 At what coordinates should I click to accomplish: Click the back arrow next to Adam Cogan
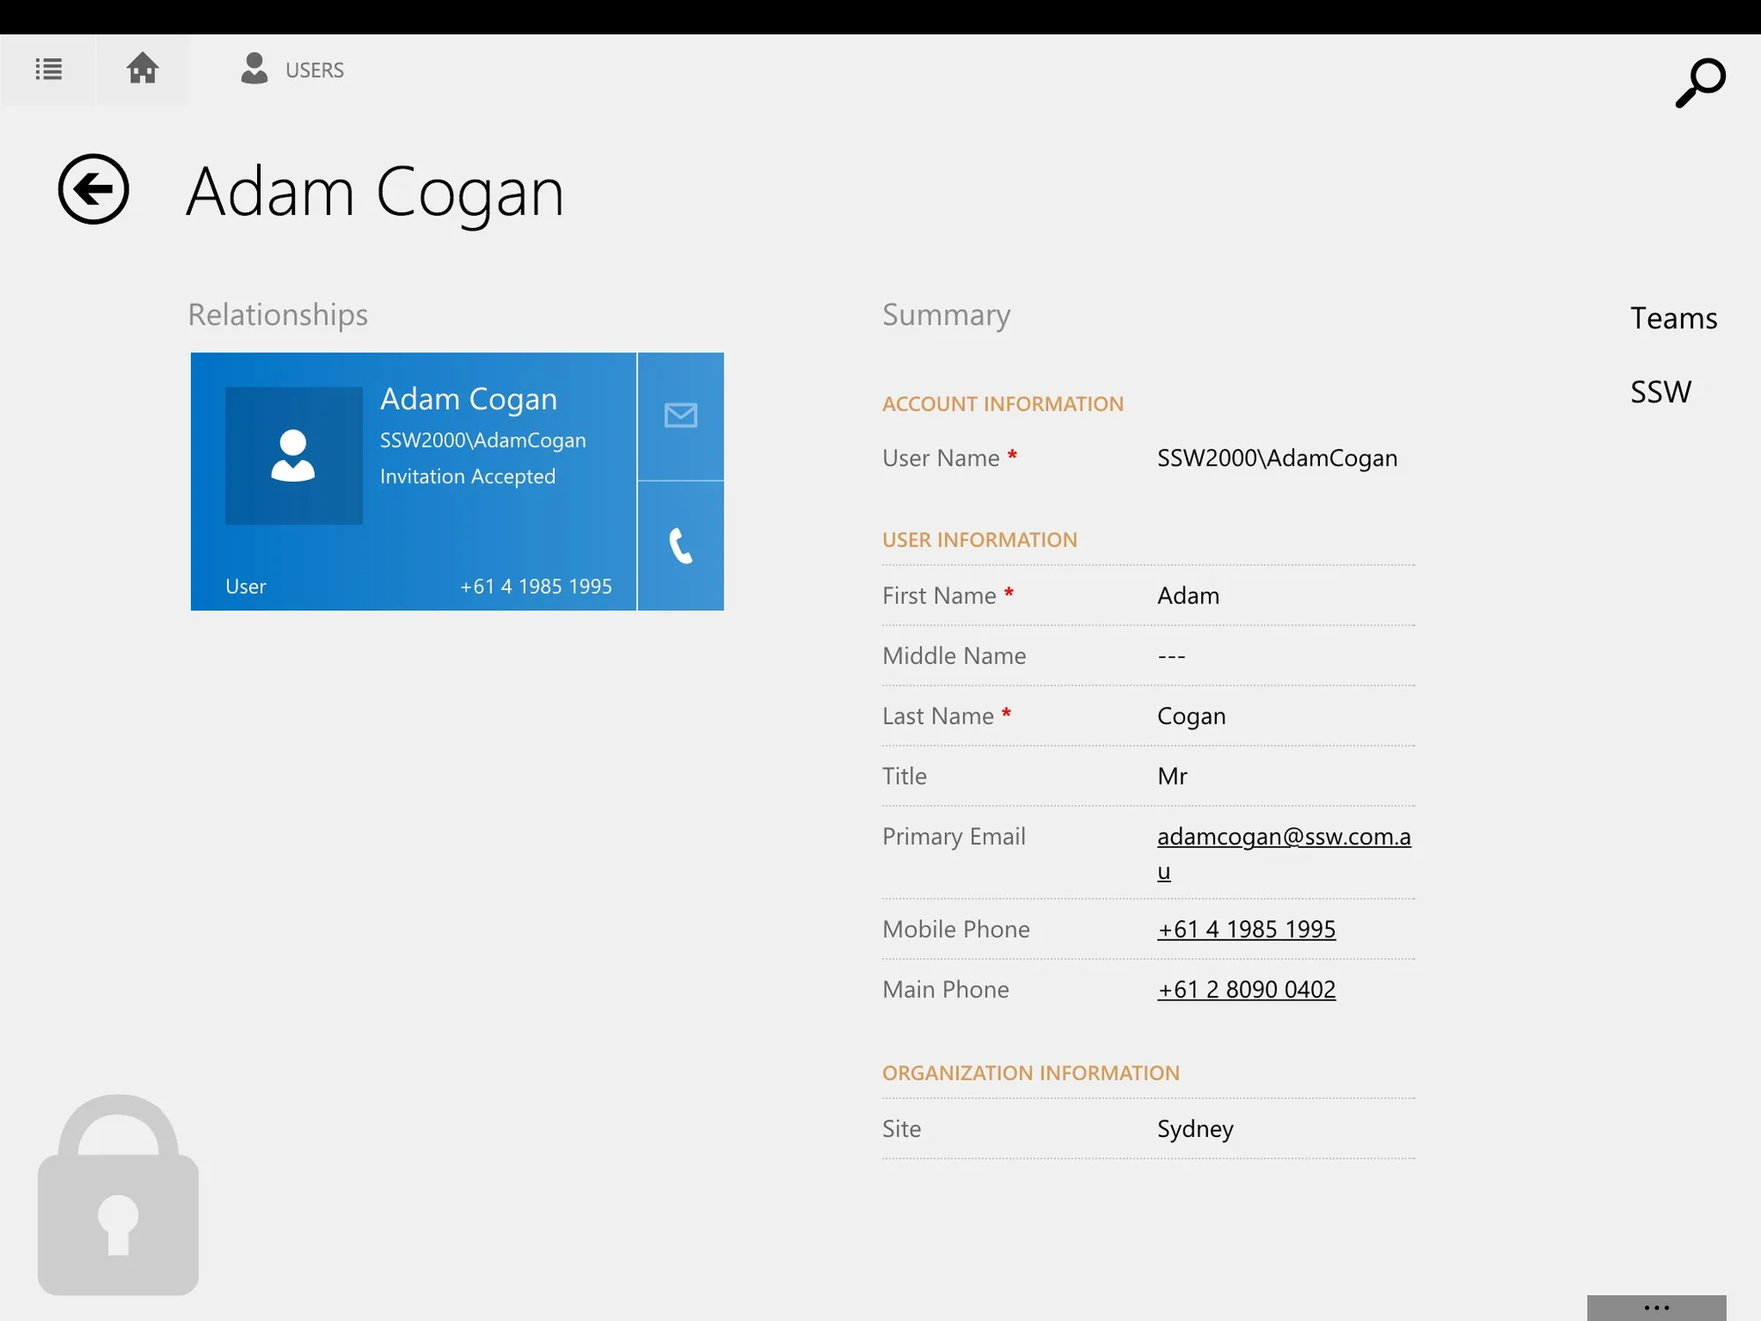pos(93,189)
